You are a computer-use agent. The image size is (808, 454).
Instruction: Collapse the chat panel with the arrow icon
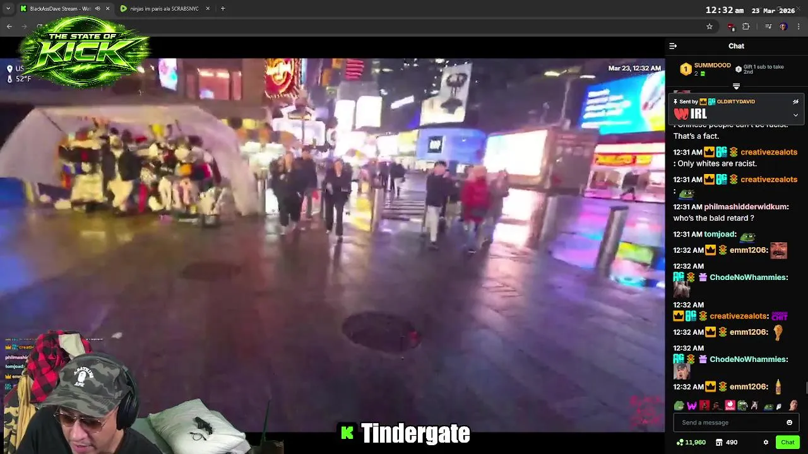pos(673,46)
